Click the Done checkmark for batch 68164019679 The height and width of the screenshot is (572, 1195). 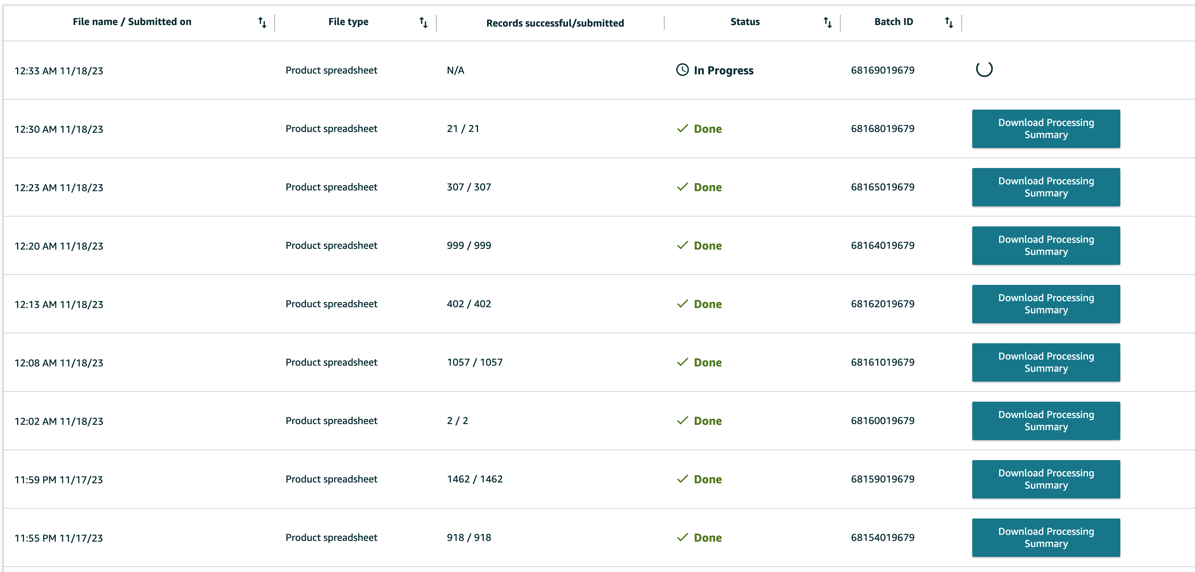click(x=682, y=245)
